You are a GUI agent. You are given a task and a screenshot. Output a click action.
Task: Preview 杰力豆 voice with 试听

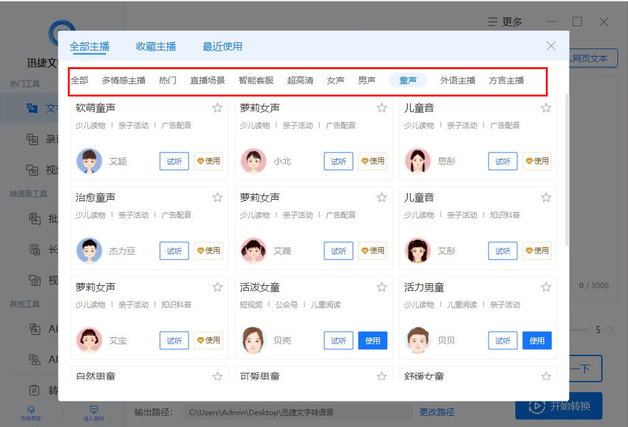coord(174,251)
